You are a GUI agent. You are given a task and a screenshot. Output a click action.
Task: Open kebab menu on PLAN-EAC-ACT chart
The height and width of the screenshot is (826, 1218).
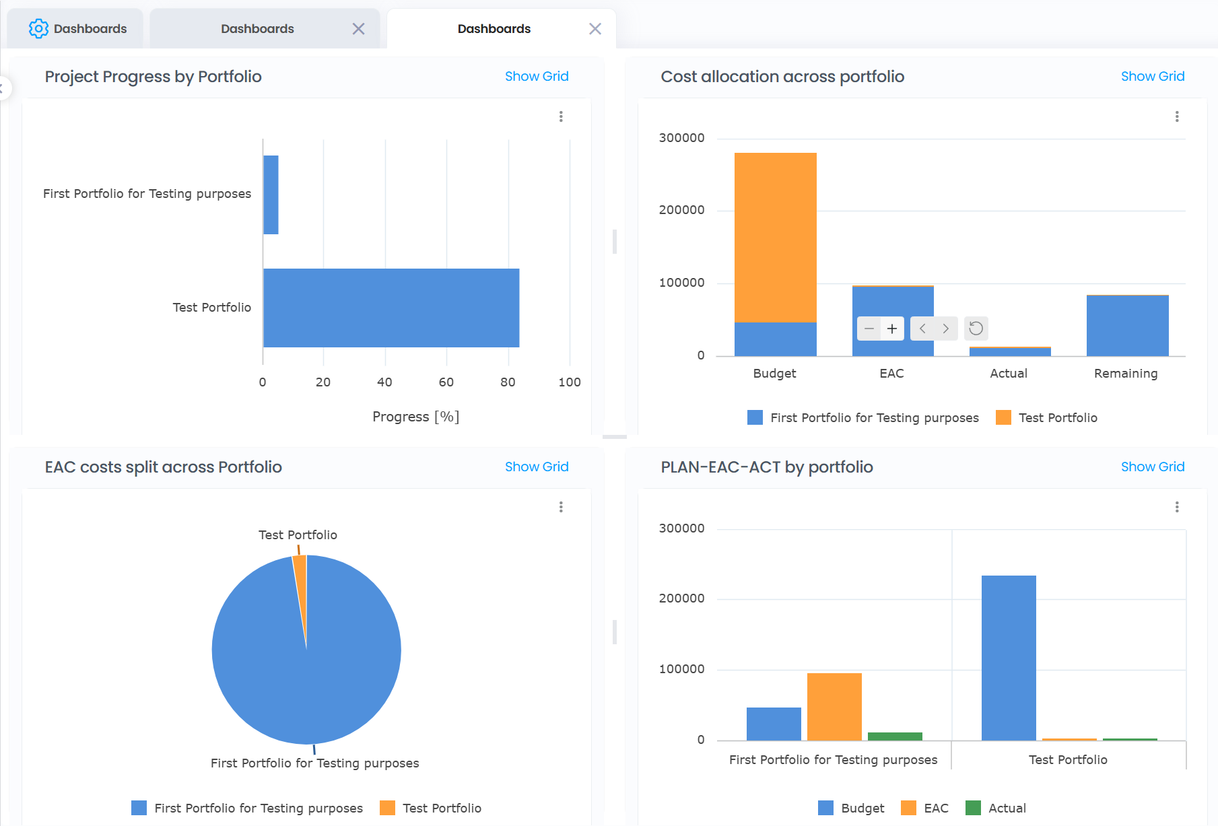tap(1177, 507)
